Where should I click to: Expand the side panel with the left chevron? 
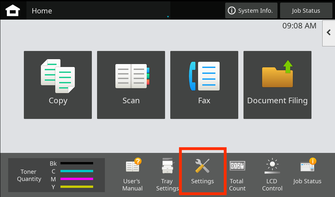click(329, 33)
